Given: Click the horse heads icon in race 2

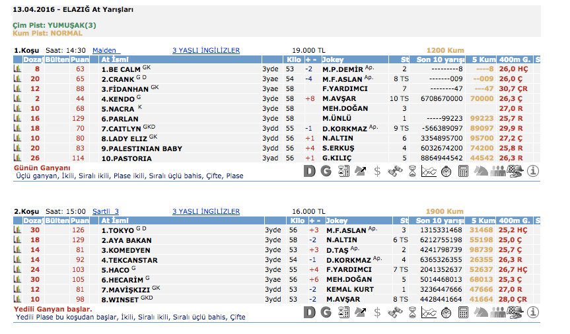Looking at the screenshot, I should [481, 312].
